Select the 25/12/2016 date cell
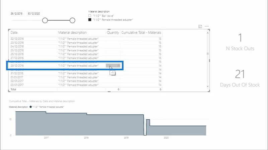Viewport: 268px width, 150px height. [x=17, y=50]
